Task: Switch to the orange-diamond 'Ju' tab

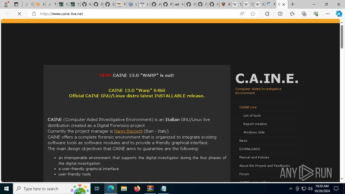Action: tap(40, 4)
